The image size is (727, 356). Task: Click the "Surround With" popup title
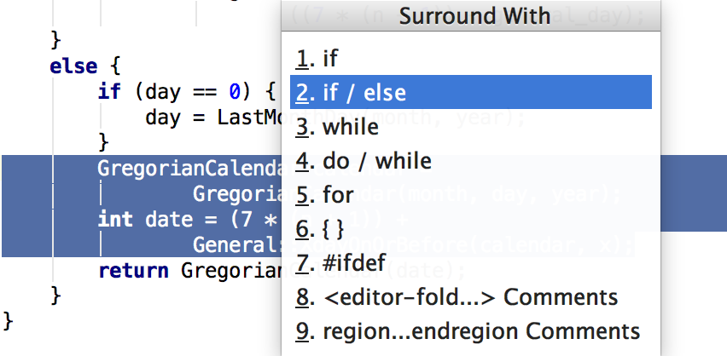coord(474,16)
